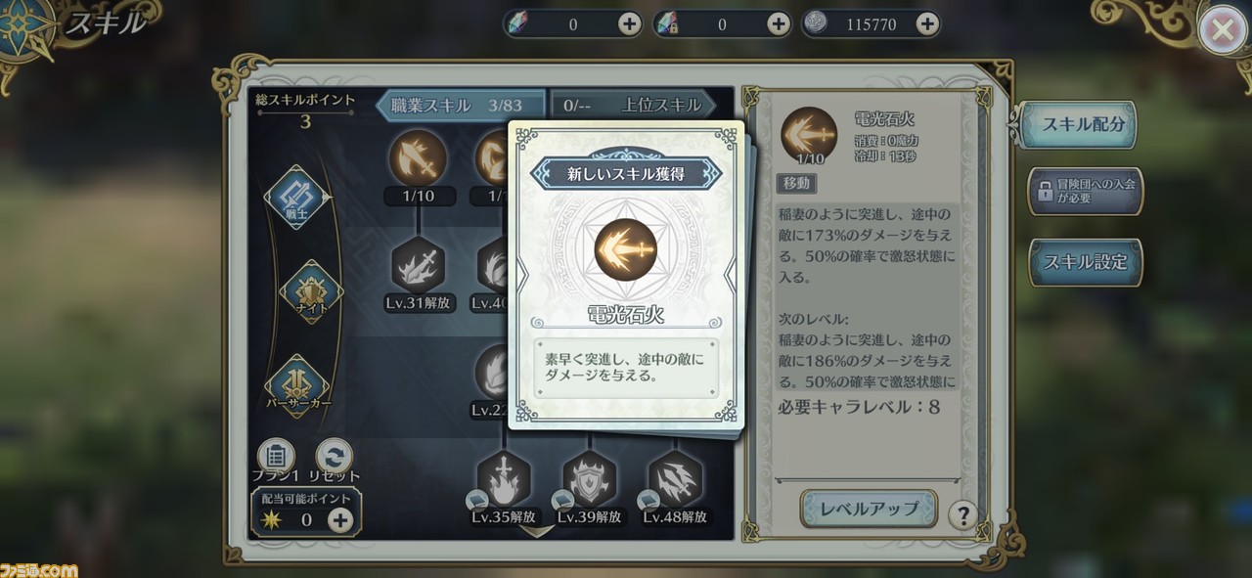Open the プラン1 clipboard icon
The height and width of the screenshot is (578, 1252).
coord(276,455)
